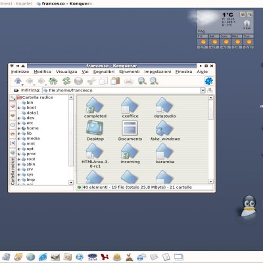
Task: Open the Aiuto menu
Action: pyautogui.click(x=202, y=72)
